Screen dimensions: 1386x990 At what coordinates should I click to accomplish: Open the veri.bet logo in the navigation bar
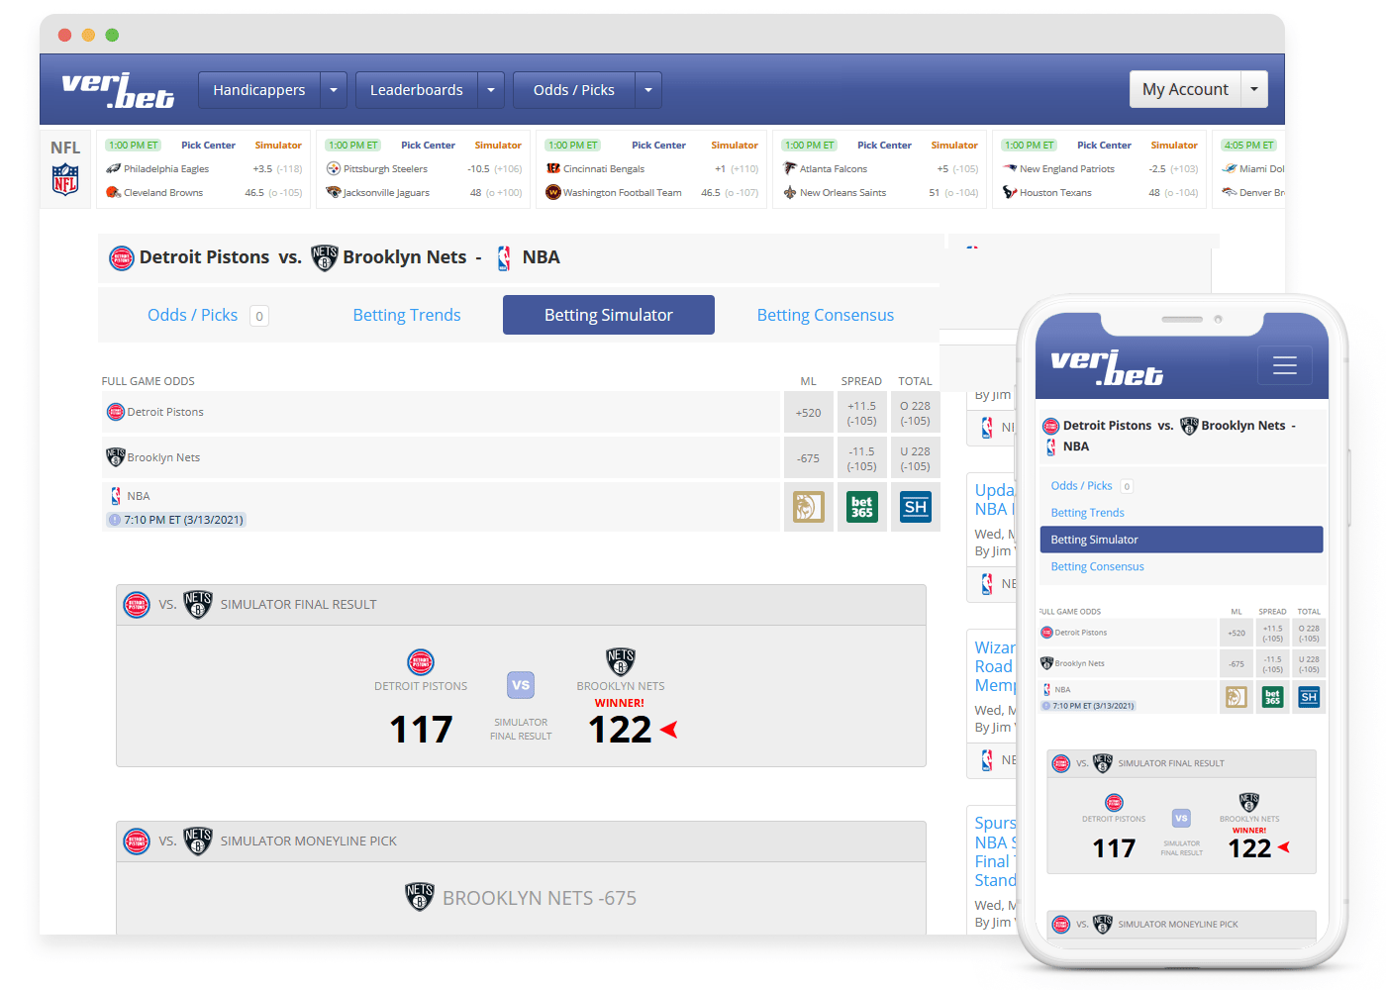tap(117, 89)
